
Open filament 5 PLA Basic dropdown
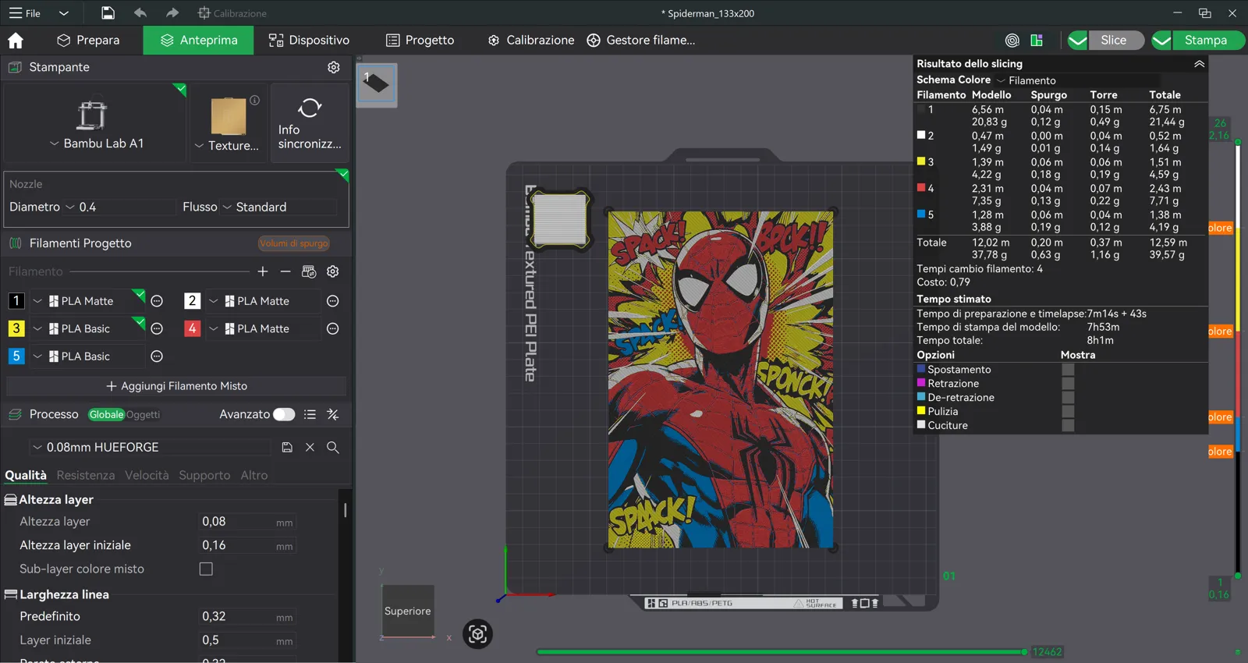(x=87, y=356)
